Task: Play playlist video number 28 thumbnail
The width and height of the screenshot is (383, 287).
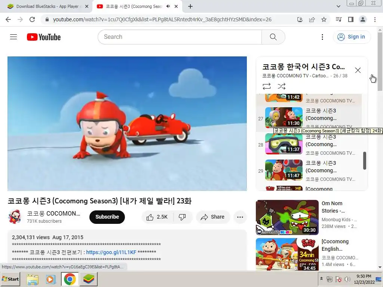Action: pos(284,144)
